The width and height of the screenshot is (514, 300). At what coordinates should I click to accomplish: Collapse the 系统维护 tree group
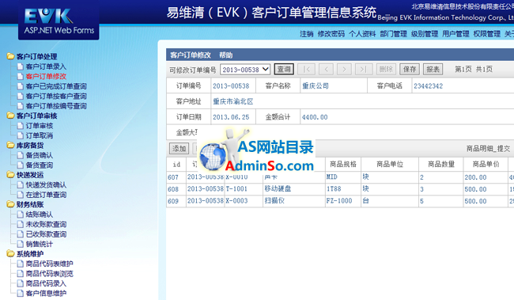[30, 253]
